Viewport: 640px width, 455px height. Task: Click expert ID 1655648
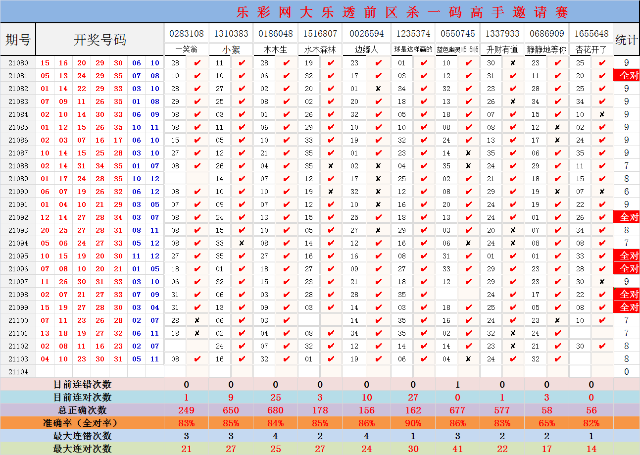point(591,34)
